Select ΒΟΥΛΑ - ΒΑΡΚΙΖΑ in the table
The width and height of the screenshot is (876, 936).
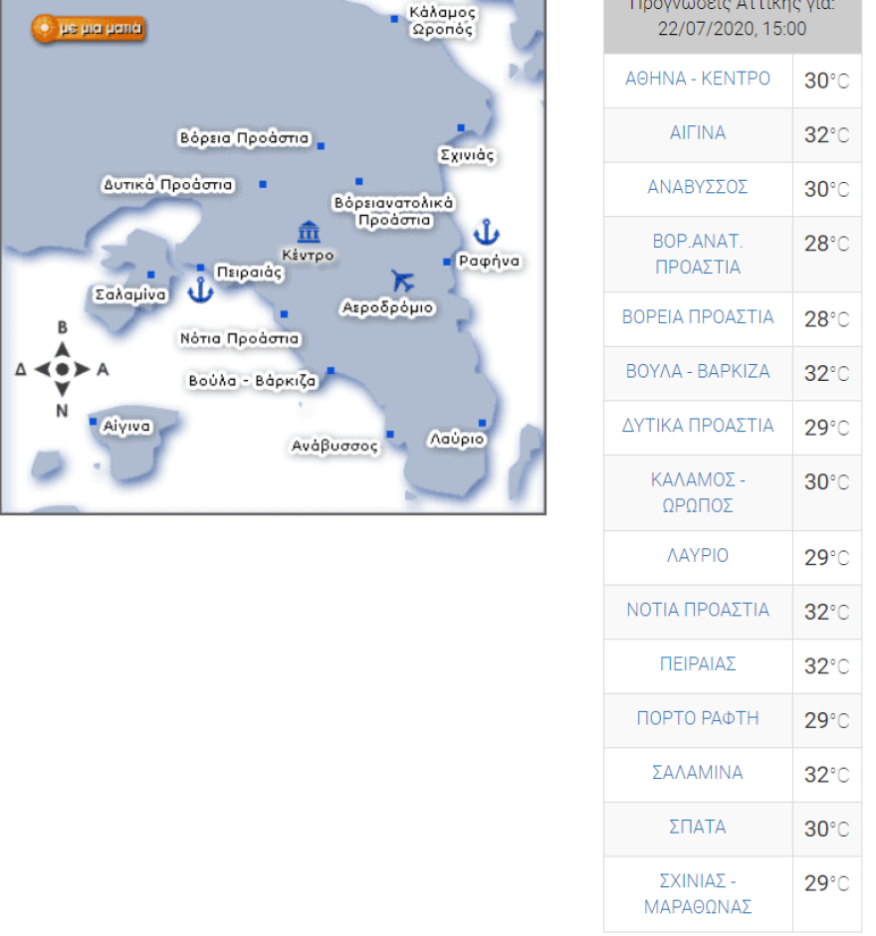(697, 372)
